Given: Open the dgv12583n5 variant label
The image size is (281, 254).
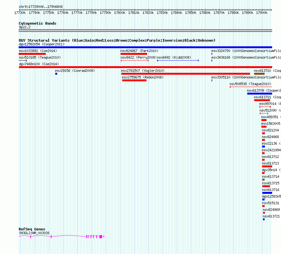Looking at the screenshot, I should click(272, 196).
